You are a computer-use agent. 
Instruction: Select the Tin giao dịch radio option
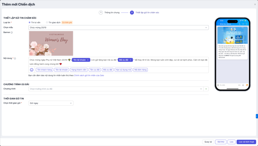coord(47,22)
